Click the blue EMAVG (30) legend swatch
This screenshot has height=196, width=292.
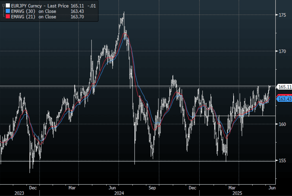click(8, 11)
